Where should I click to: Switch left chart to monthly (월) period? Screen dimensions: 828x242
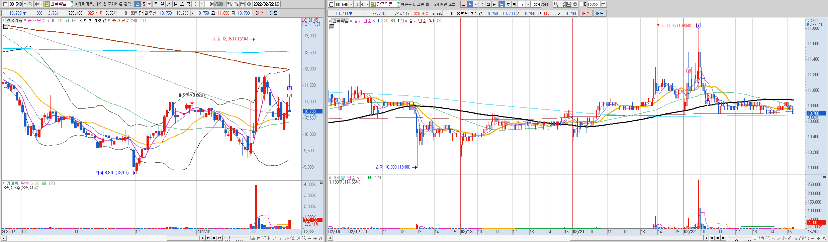162,4
